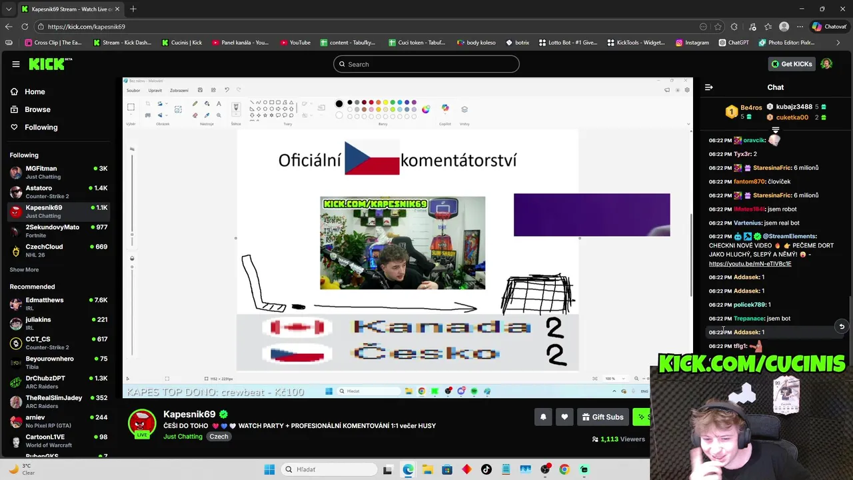Show more bookmarks via chevron
Image resolution: width=853 pixels, height=480 pixels.
tap(837, 43)
